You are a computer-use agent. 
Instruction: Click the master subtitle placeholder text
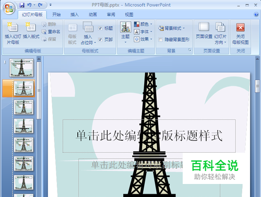[x=137, y=165]
